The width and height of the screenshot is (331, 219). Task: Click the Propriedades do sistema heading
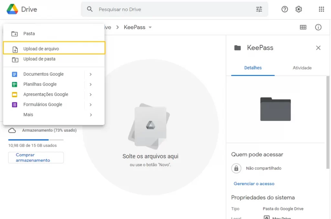pos(263,197)
